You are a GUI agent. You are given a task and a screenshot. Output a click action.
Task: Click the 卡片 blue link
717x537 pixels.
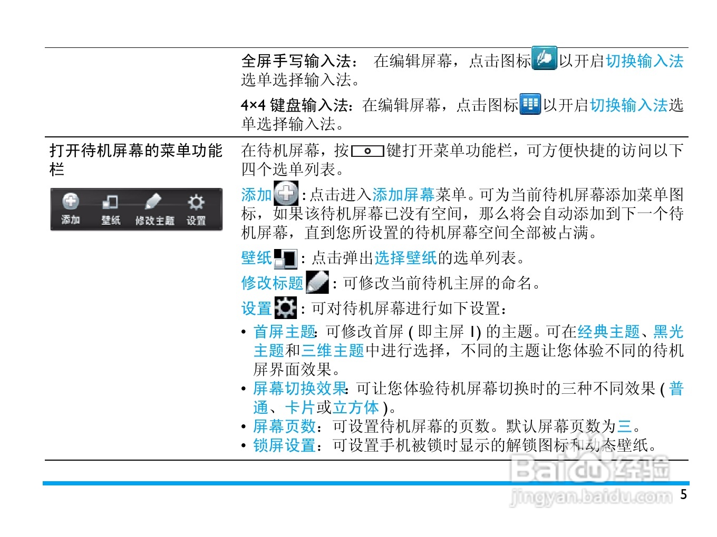coord(300,407)
